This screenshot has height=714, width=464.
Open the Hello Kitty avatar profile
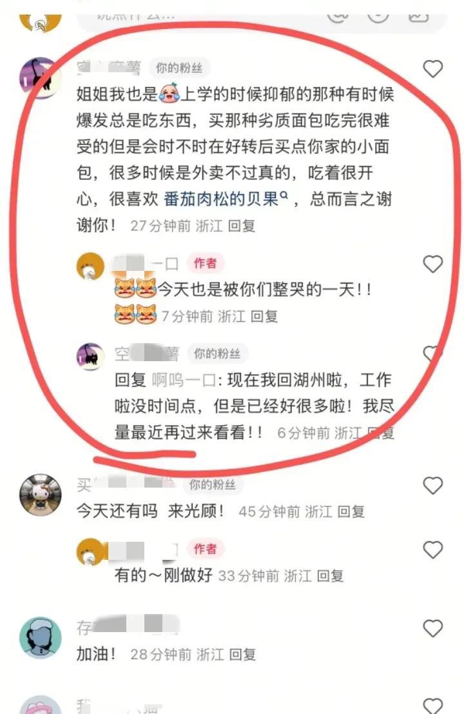tap(40, 495)
